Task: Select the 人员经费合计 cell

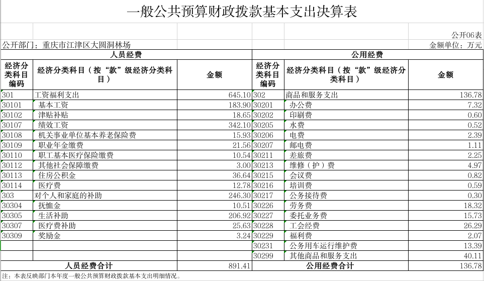Action: (89, 266)
